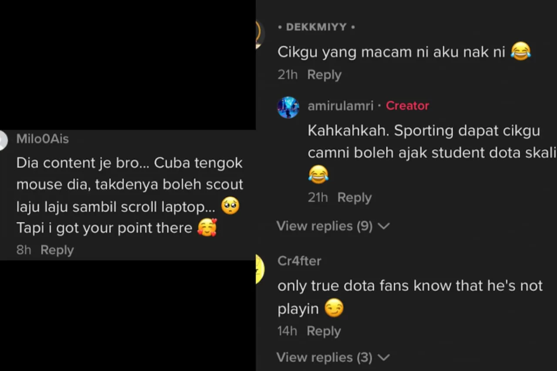Tap the pleading face emoji after "laptop..."
557x371 pixels.
point(230,206)
